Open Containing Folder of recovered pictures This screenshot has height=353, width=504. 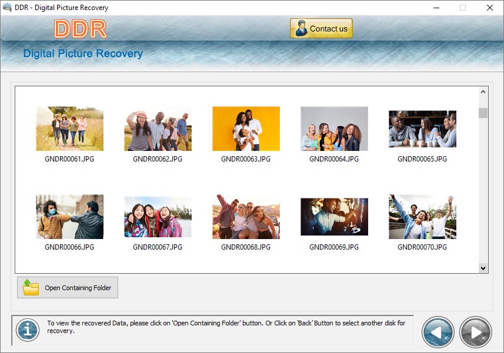(68, 288)
